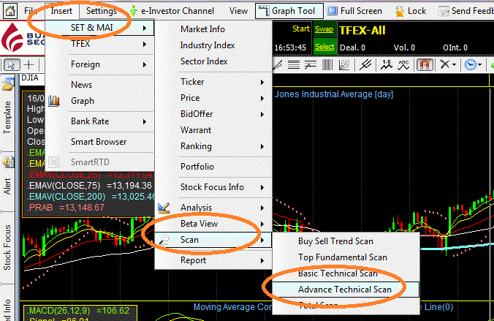This screenshot has height=321, width=494.
Task: Click the blue clock icon in toolbar
Action: point(471,65)
